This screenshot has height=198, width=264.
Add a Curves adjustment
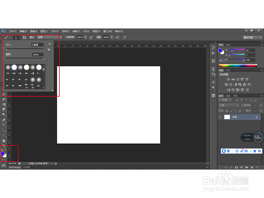238,79
